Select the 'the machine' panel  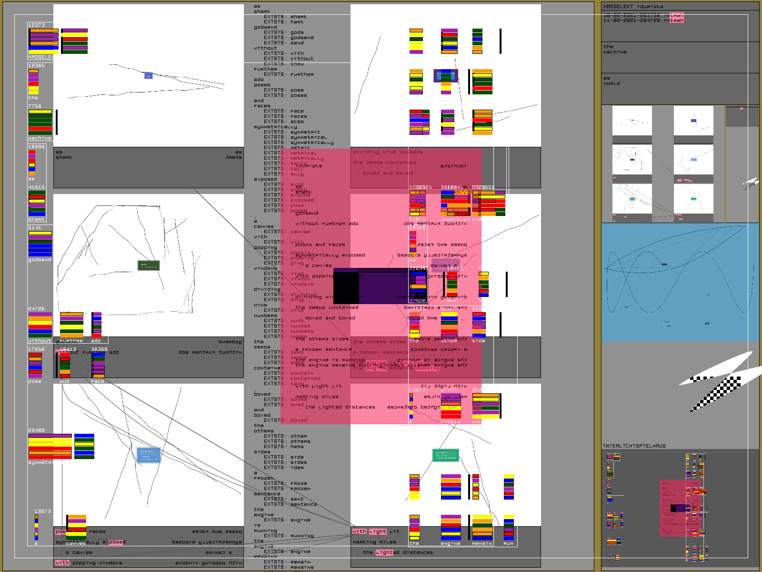click(x=680, y=57)
